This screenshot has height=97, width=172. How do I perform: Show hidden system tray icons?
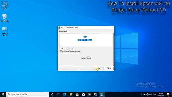(141, 95)
